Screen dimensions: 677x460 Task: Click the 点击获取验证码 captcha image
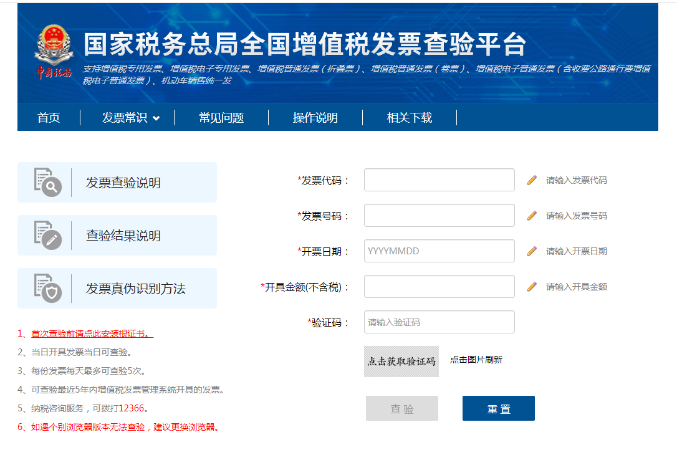(401, 362)
